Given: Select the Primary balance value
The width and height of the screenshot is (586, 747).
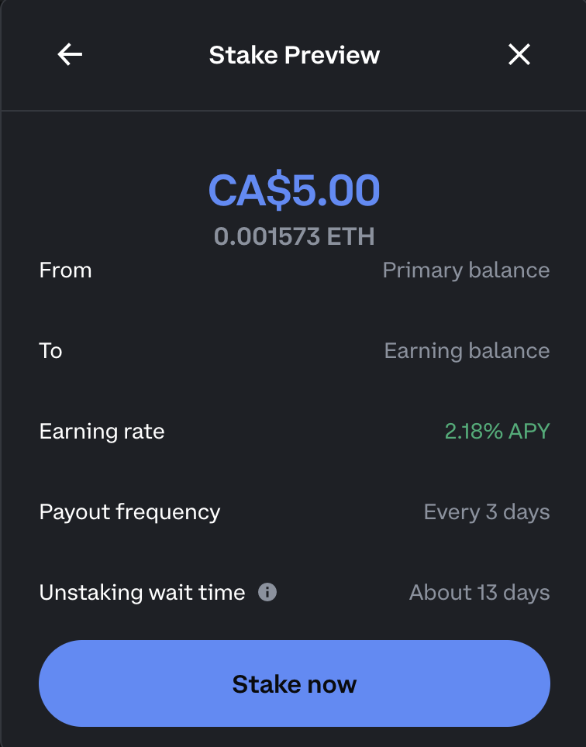Looking at the screenshot, I should click(x=466, y=270).
